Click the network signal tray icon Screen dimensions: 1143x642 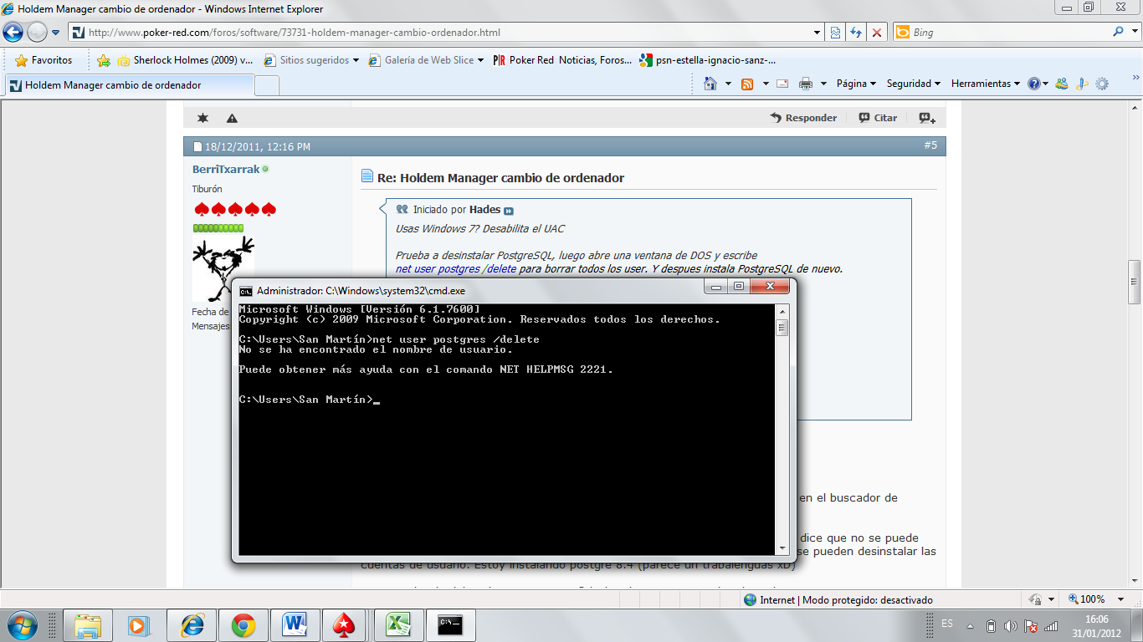coord(1051,625)
